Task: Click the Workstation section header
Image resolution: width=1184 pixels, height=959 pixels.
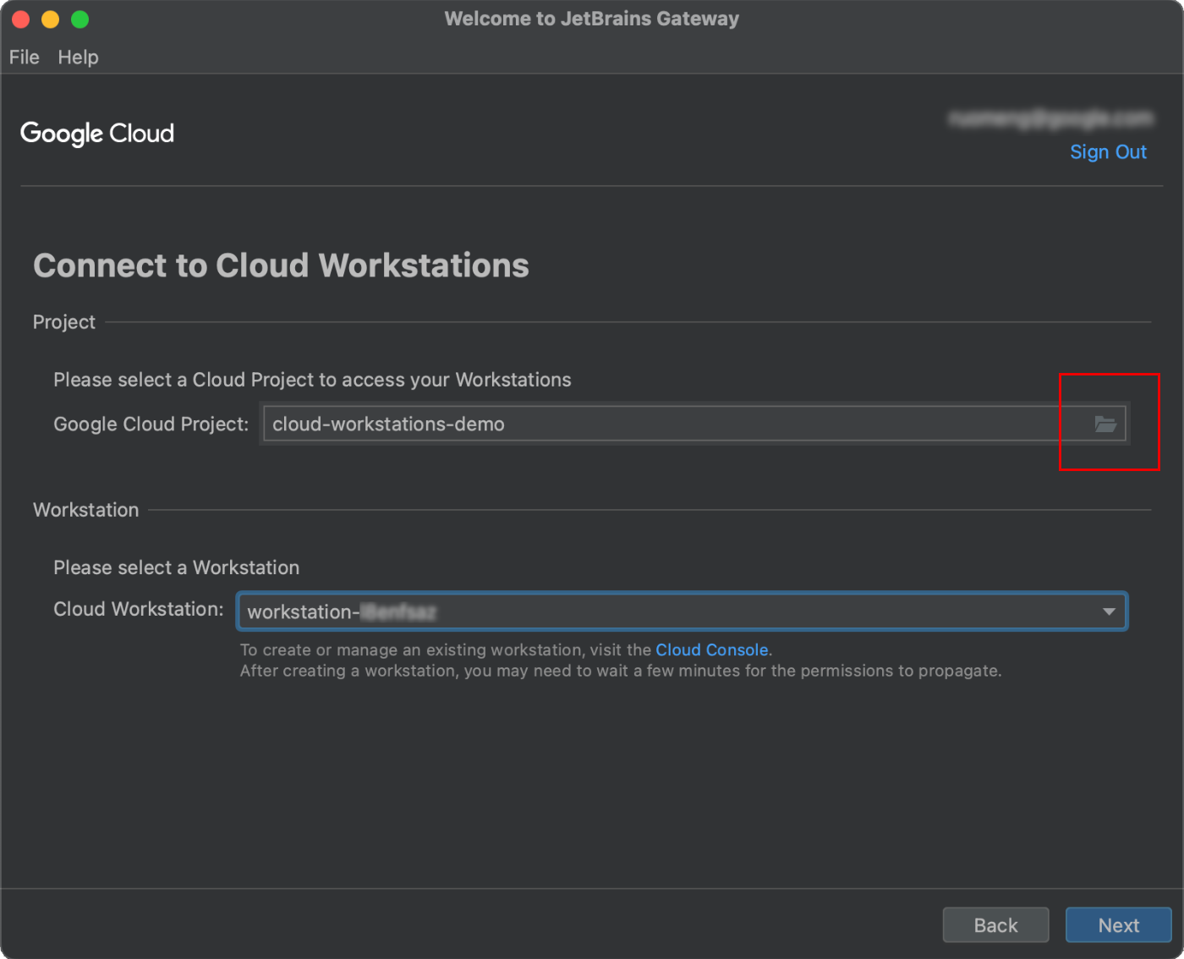Action: (x=85, y=509)
